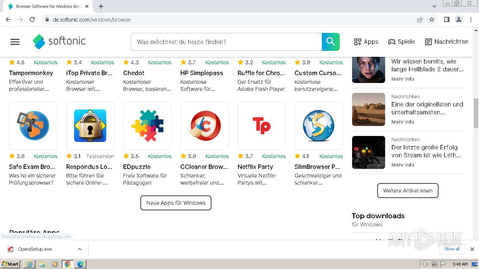Open the tab search dropdown arrow
The width and height of the screenshot is (479, 269).
coord(434,6)
